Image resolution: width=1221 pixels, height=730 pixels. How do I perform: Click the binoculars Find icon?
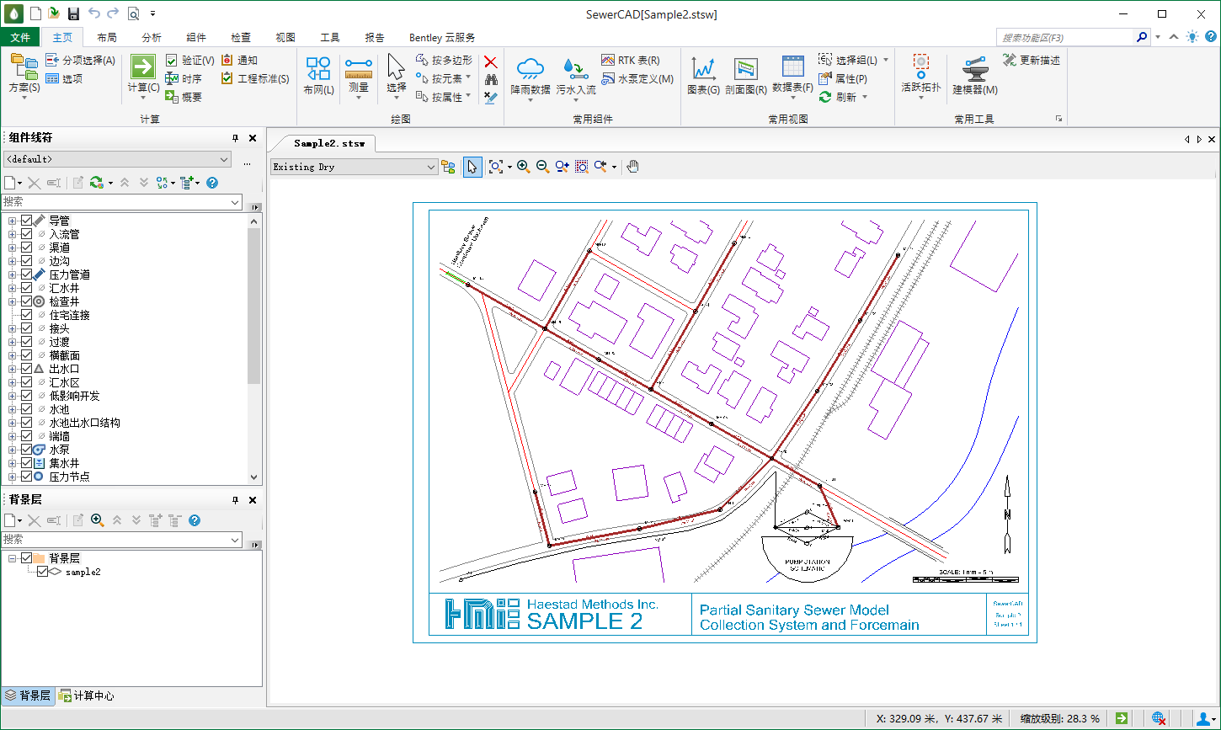pyautogui.click(x=491, y=79)
